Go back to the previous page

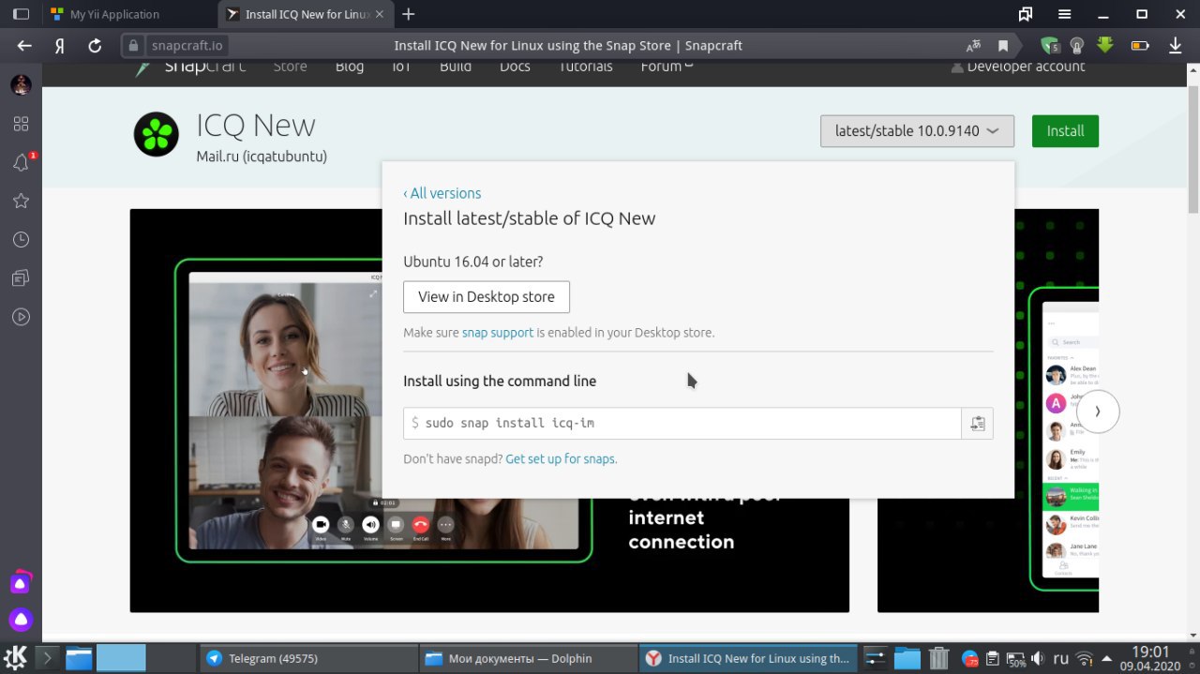[24, 45]
